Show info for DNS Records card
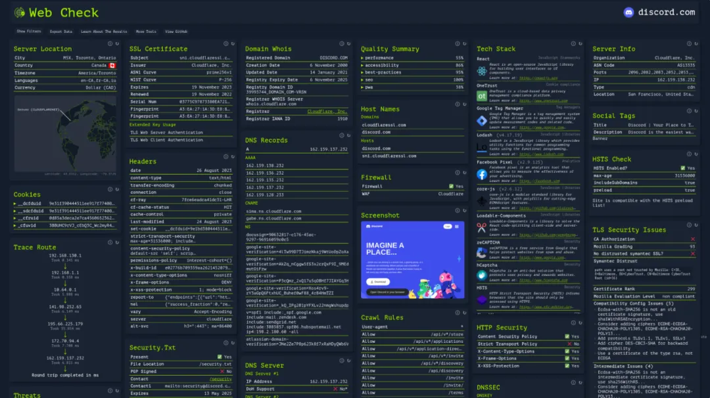 pyautogui.click(x=342, y=135)
